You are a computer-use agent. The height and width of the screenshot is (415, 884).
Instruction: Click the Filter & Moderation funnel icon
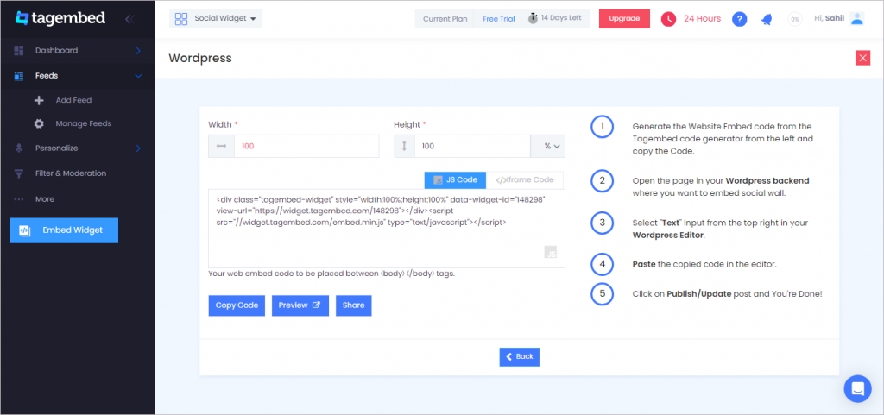[19, 173]
